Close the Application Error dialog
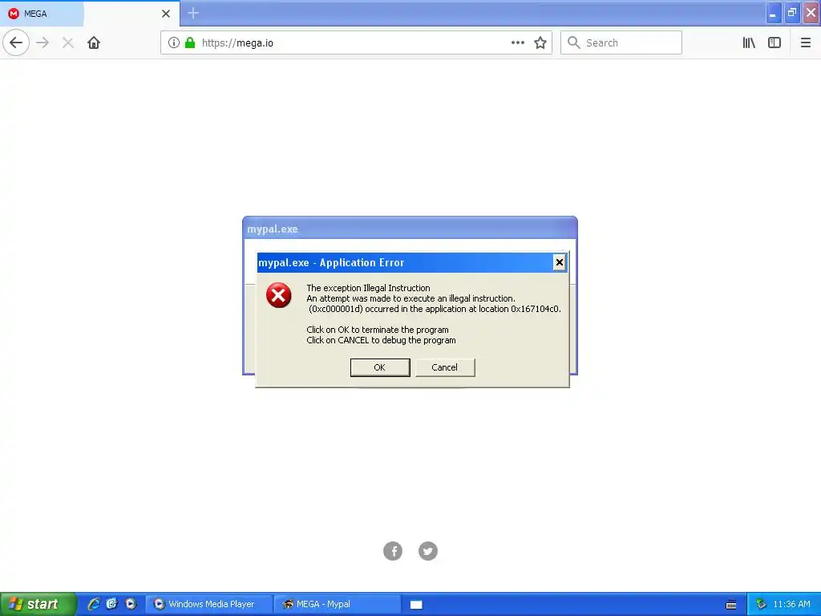 (559, 262)
